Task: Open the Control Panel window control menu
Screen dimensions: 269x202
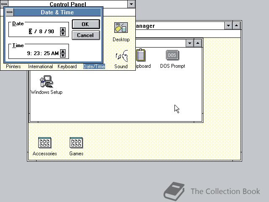Action: [x=4, y=4]
